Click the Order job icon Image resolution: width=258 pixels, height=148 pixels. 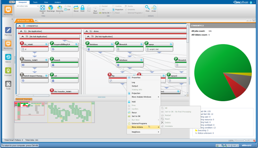(x=154, y=8)
